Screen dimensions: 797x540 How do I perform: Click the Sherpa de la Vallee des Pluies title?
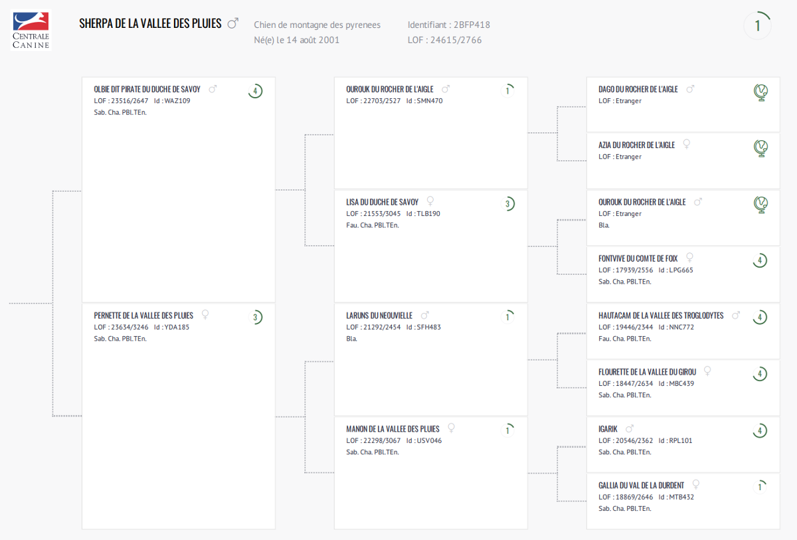pyautogui.click(x=150, y=23)
